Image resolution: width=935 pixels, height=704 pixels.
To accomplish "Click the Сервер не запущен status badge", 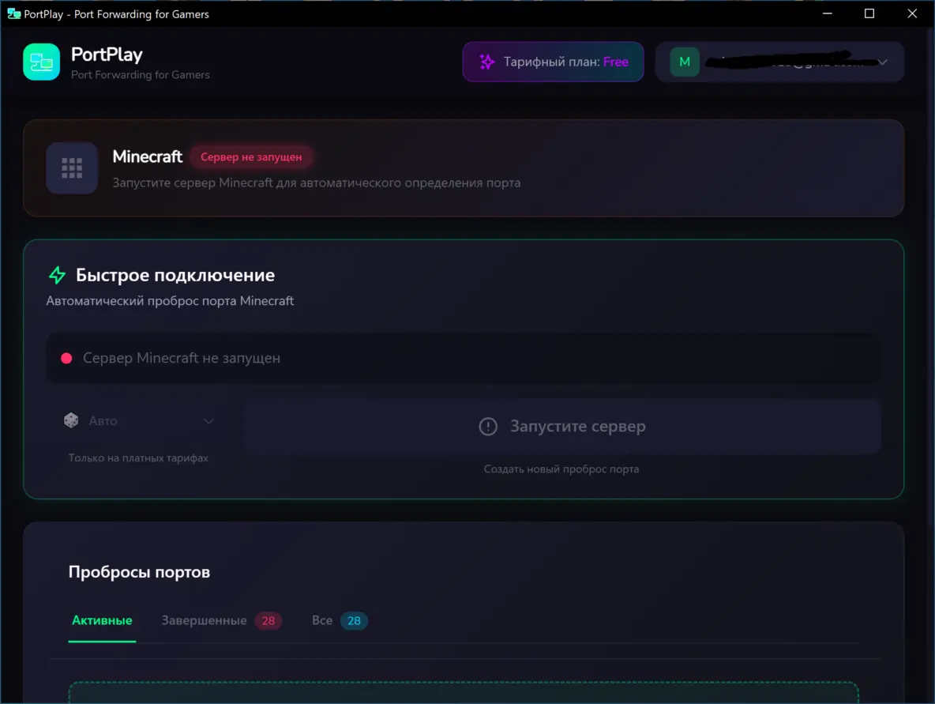I will coord(251,157).
